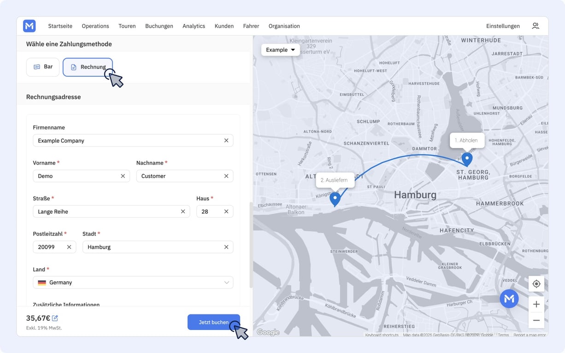
Task: Select the Ausliefern delivery map pin
Action: (335, 199)
